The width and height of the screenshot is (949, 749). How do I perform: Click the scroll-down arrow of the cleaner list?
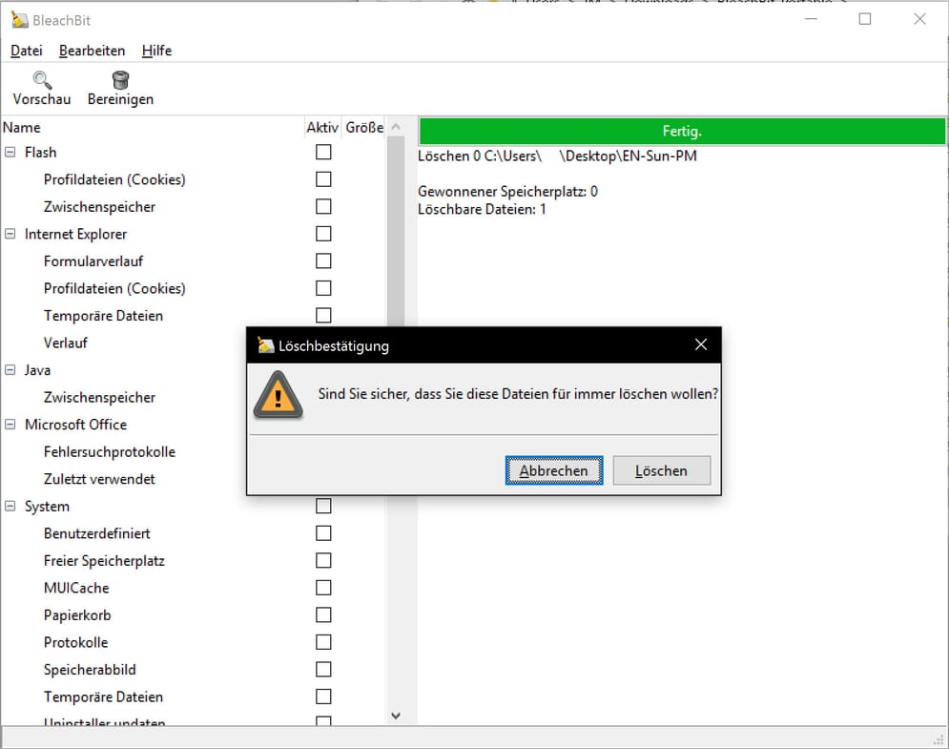click(396, 716)
